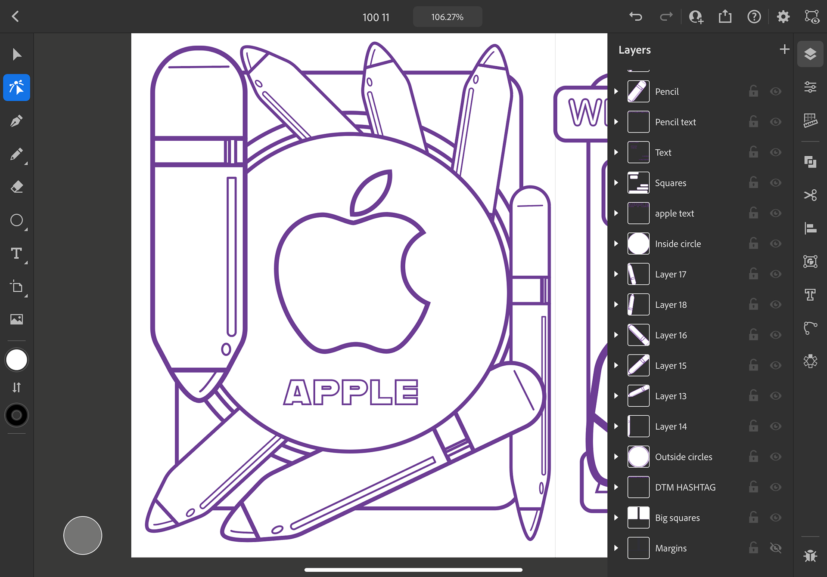Open the Align panel
Screen dimensions: 827x577
(x=810, y=228)
